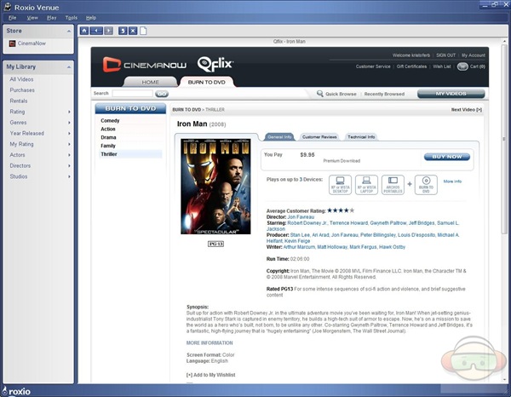Viewport: 511px width, 397px height.
Task: Expand the Genres submenu arrow
Action: (69, 123)
